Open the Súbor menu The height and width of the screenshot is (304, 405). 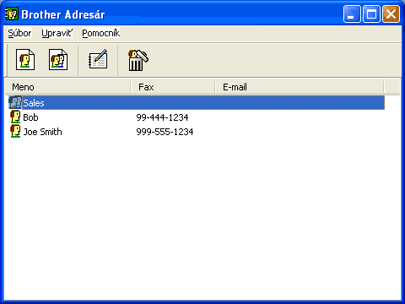pos(19,33)
